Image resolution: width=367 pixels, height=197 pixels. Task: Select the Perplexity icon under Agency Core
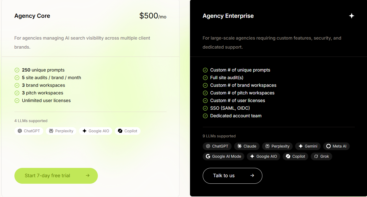[x=52, y=131]
